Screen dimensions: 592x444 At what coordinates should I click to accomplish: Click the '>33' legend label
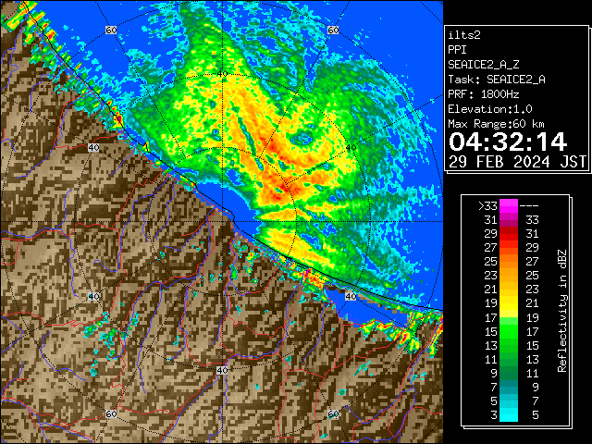[x=487, y=206]
